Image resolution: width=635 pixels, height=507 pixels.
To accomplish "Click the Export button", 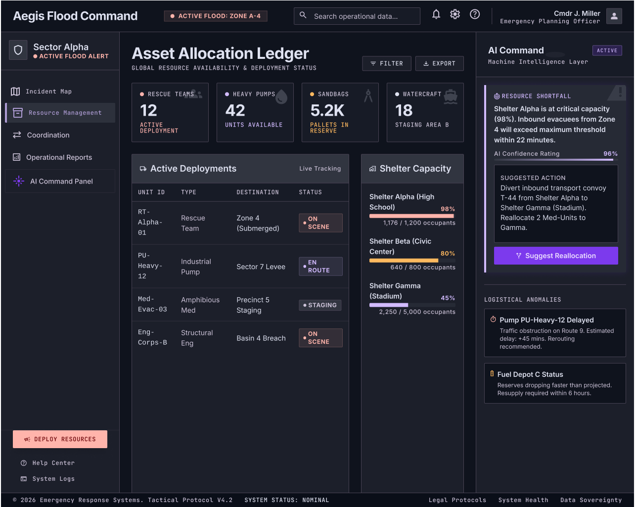I will tap(439, 63).
